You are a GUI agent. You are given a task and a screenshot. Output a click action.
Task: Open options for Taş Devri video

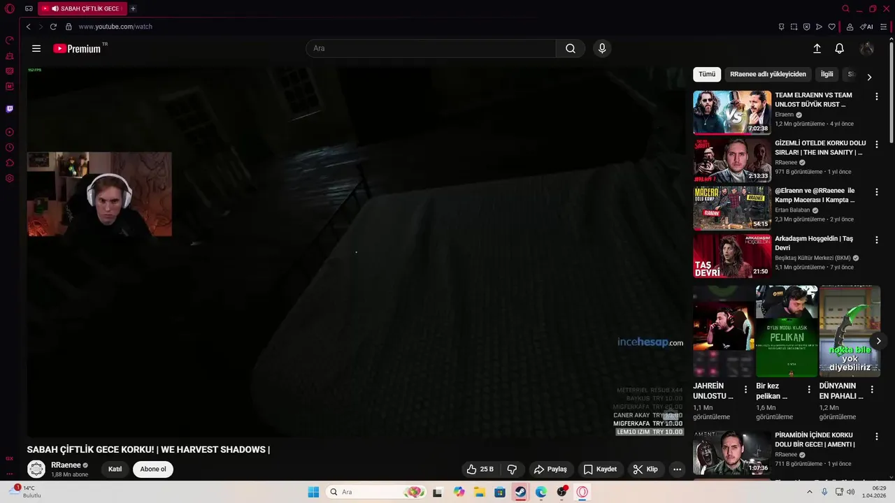point(877,240)
